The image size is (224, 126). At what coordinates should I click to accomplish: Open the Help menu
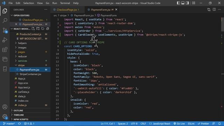click(x=76, y=3)
